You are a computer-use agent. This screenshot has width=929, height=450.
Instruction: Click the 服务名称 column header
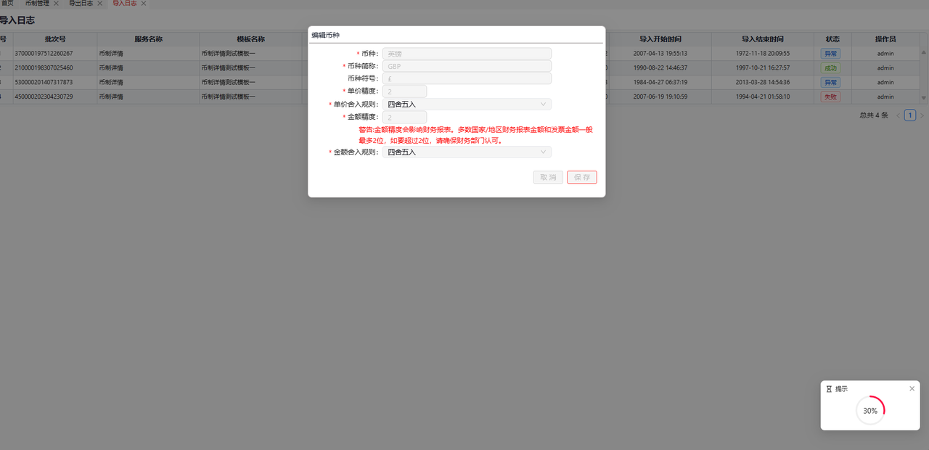click(148, 39)
